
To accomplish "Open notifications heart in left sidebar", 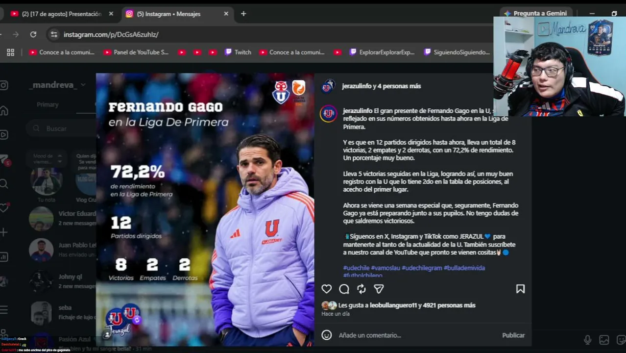I will [4, 208].
